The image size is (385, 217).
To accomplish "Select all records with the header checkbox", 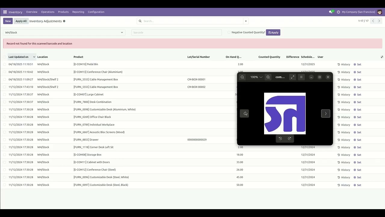I will [x=5, y=57].
